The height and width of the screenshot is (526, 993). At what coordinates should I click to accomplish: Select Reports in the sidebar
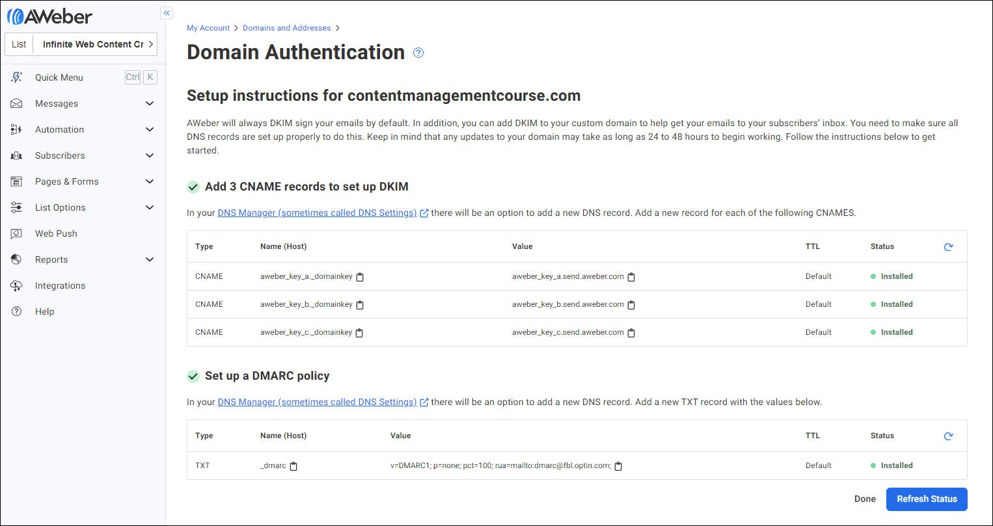tap(51, 259)
